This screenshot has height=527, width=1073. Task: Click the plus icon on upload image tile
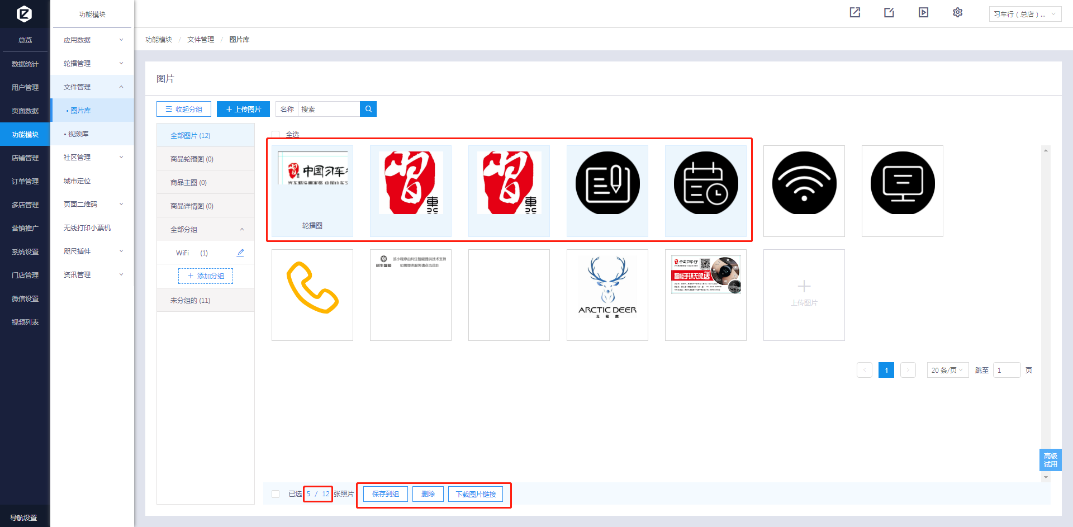804,286
